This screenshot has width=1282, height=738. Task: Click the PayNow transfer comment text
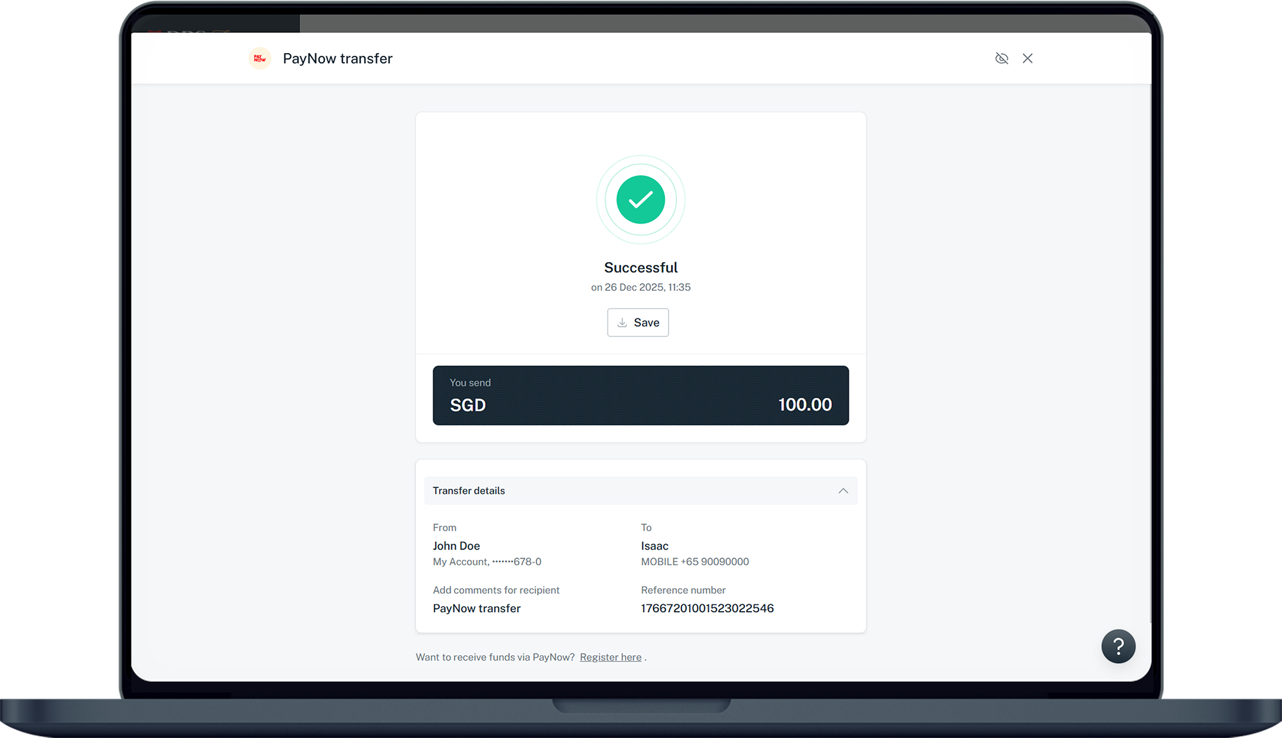pos(476,609)
